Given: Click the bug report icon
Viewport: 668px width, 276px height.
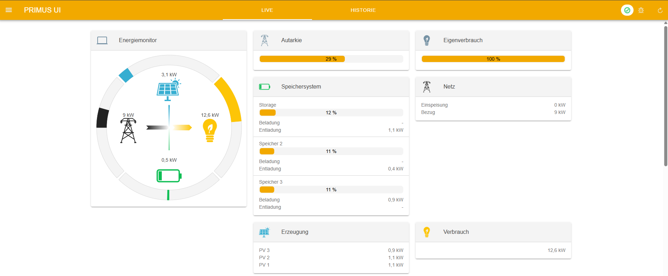Looking at the screenshot, I should [x=641, y=10].
